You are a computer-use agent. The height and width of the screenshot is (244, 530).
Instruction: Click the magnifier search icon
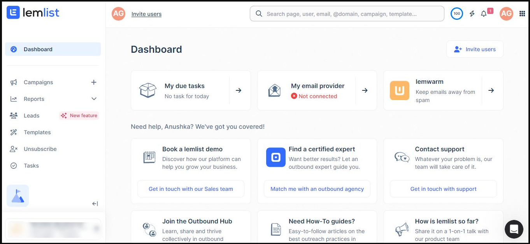coord(259,14)
